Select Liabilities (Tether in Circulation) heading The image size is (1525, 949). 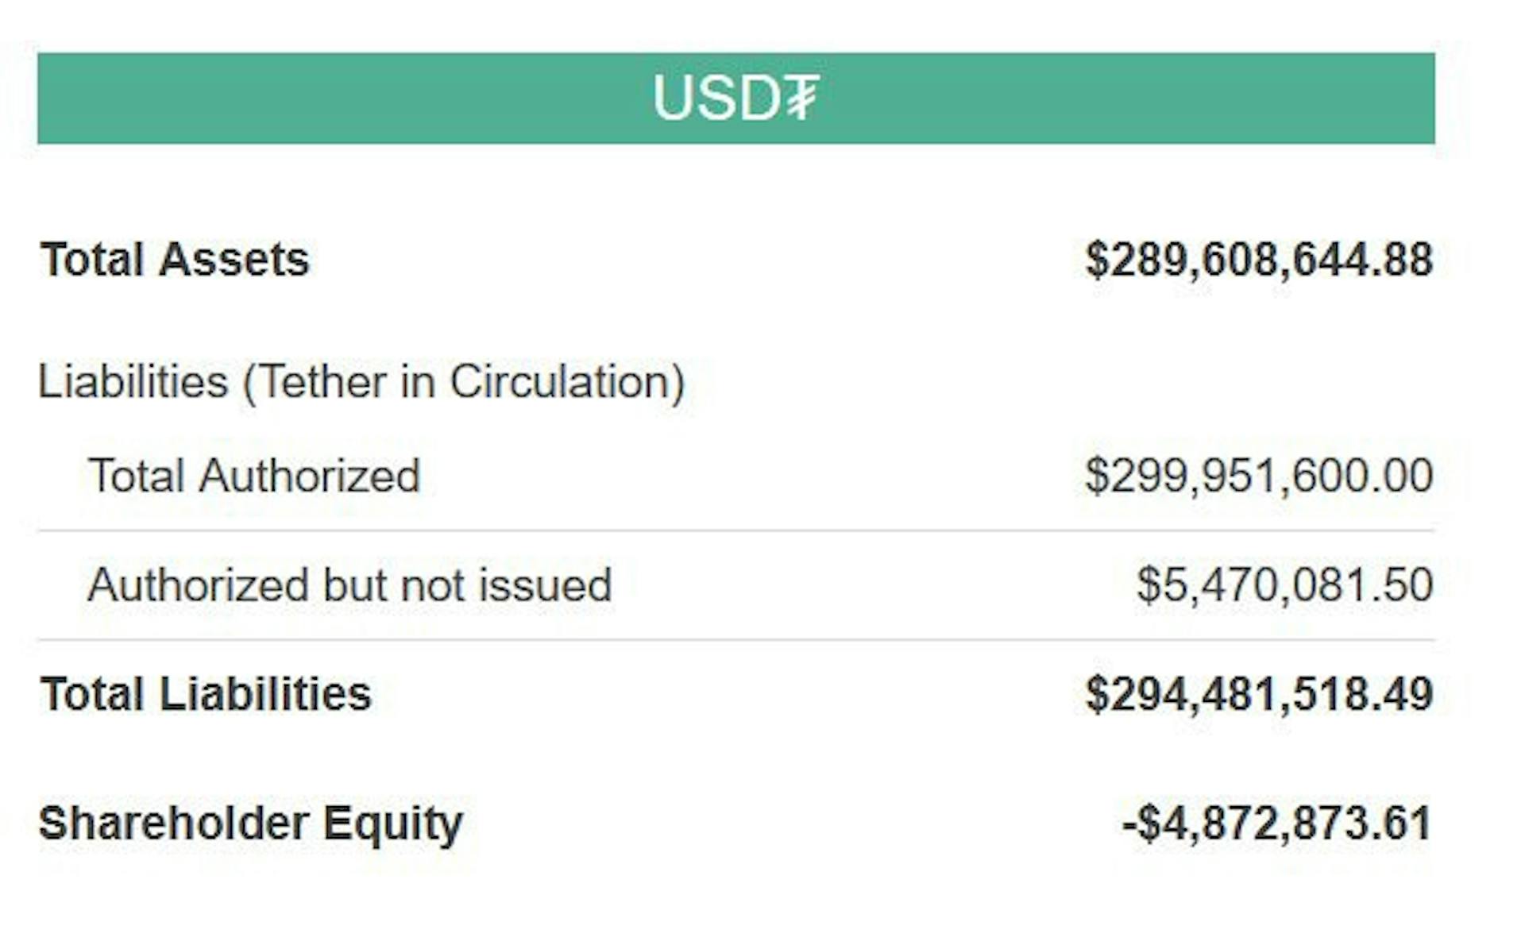coord(361,382)
